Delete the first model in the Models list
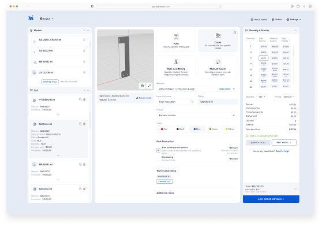 point(84,40)
